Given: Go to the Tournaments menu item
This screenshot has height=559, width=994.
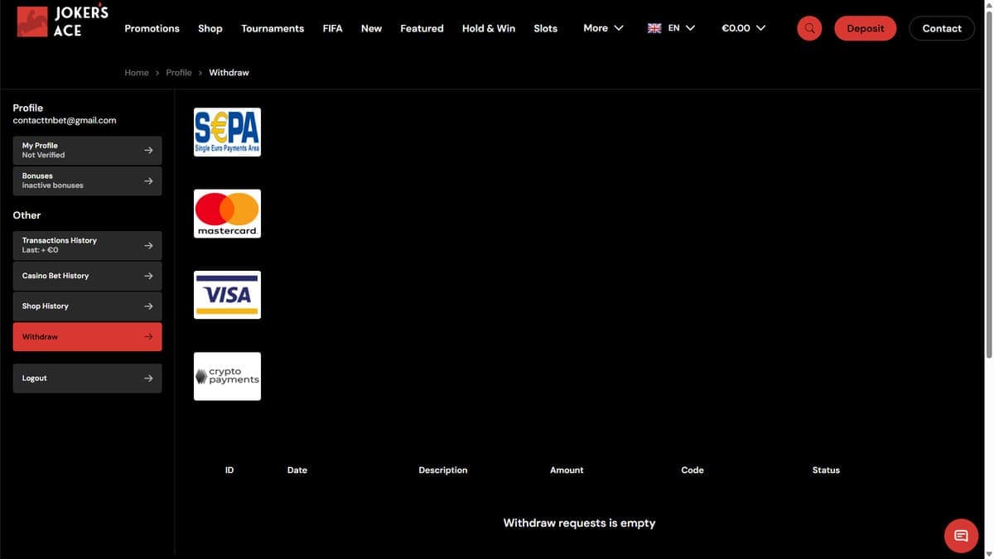Looking at the screenshot, I should pos(273,28).
